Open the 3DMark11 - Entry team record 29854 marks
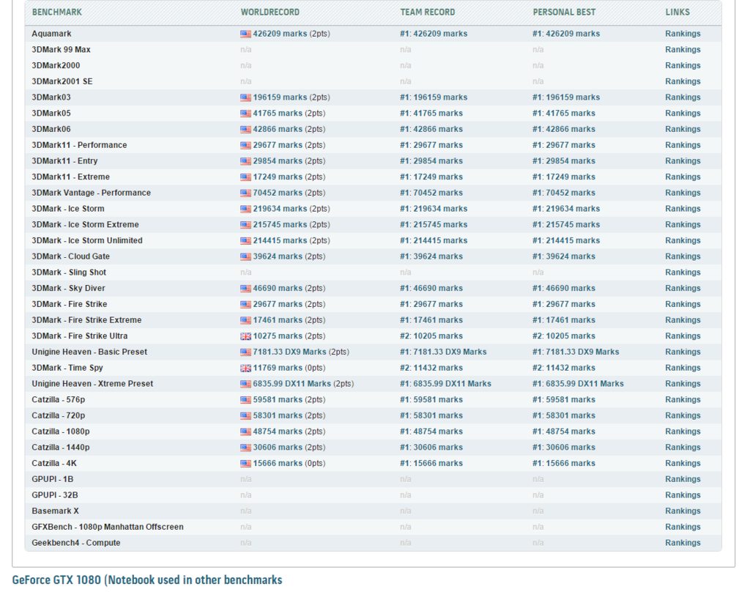Viewport: 750px width, 592px height. point(431,160)
